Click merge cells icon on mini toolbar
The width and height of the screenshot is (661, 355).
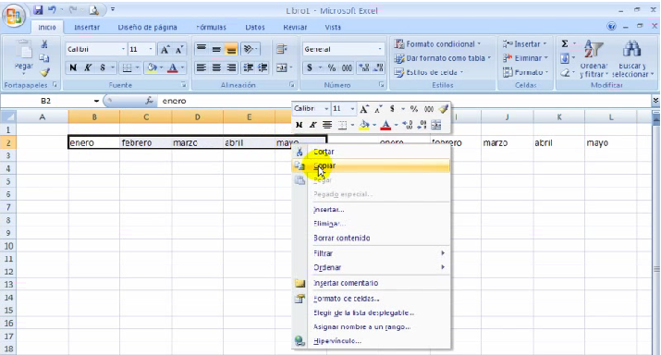436,125
